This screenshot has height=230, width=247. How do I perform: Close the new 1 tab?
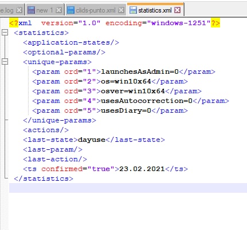tap(59, 10)
